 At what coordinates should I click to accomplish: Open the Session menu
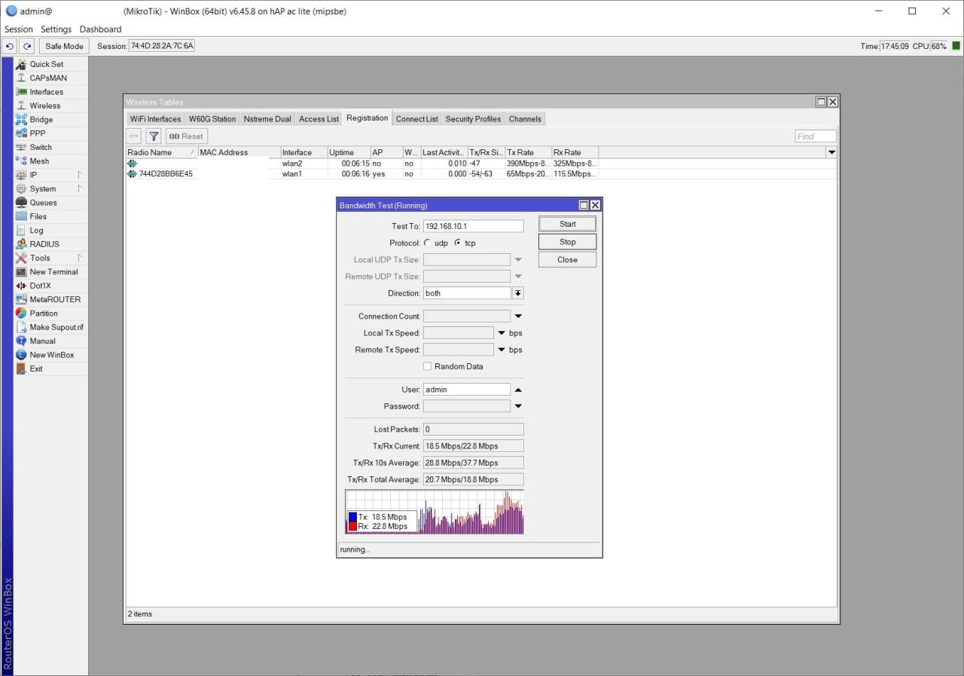19,29
